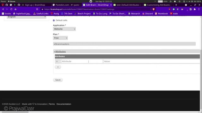Open the pinned red tab at far left
The width and height of the screenshot is (202, 113).
click(3, 5)
